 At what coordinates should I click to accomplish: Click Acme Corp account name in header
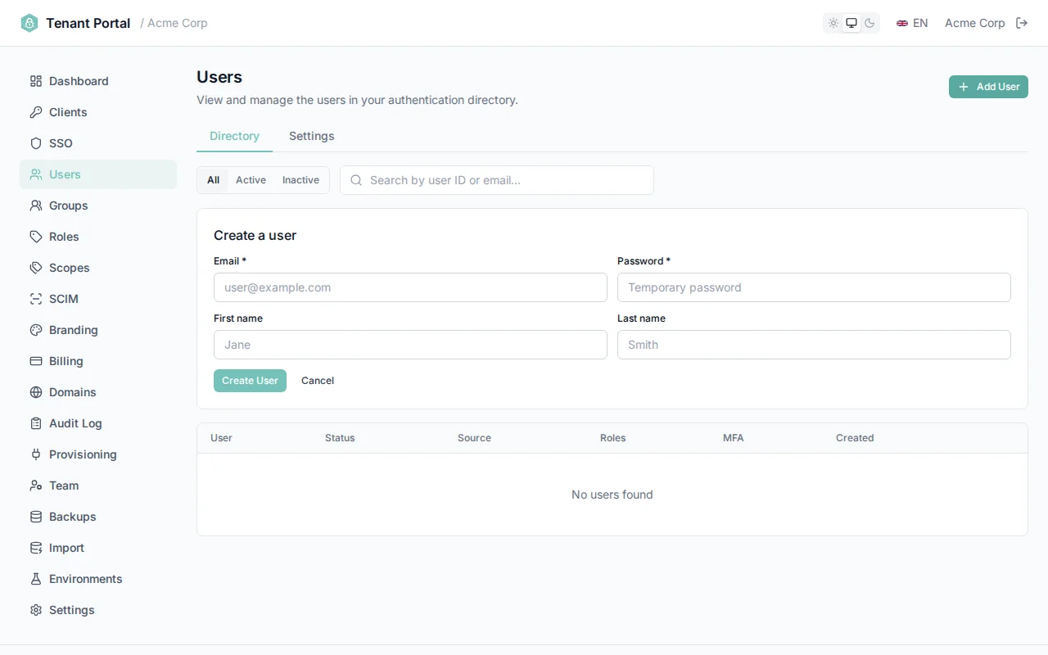[x=974, y=23]
